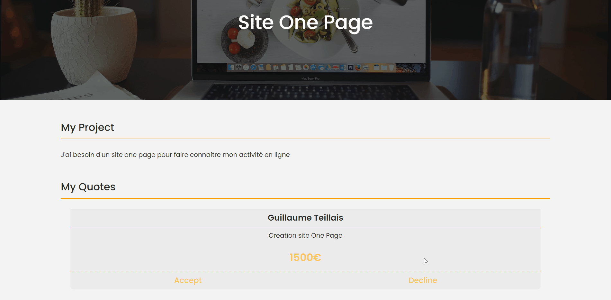Click the System Preferences gear in the dock
Image resolution: width=611 pixels, height=300 pixels.
pos(238,67)
